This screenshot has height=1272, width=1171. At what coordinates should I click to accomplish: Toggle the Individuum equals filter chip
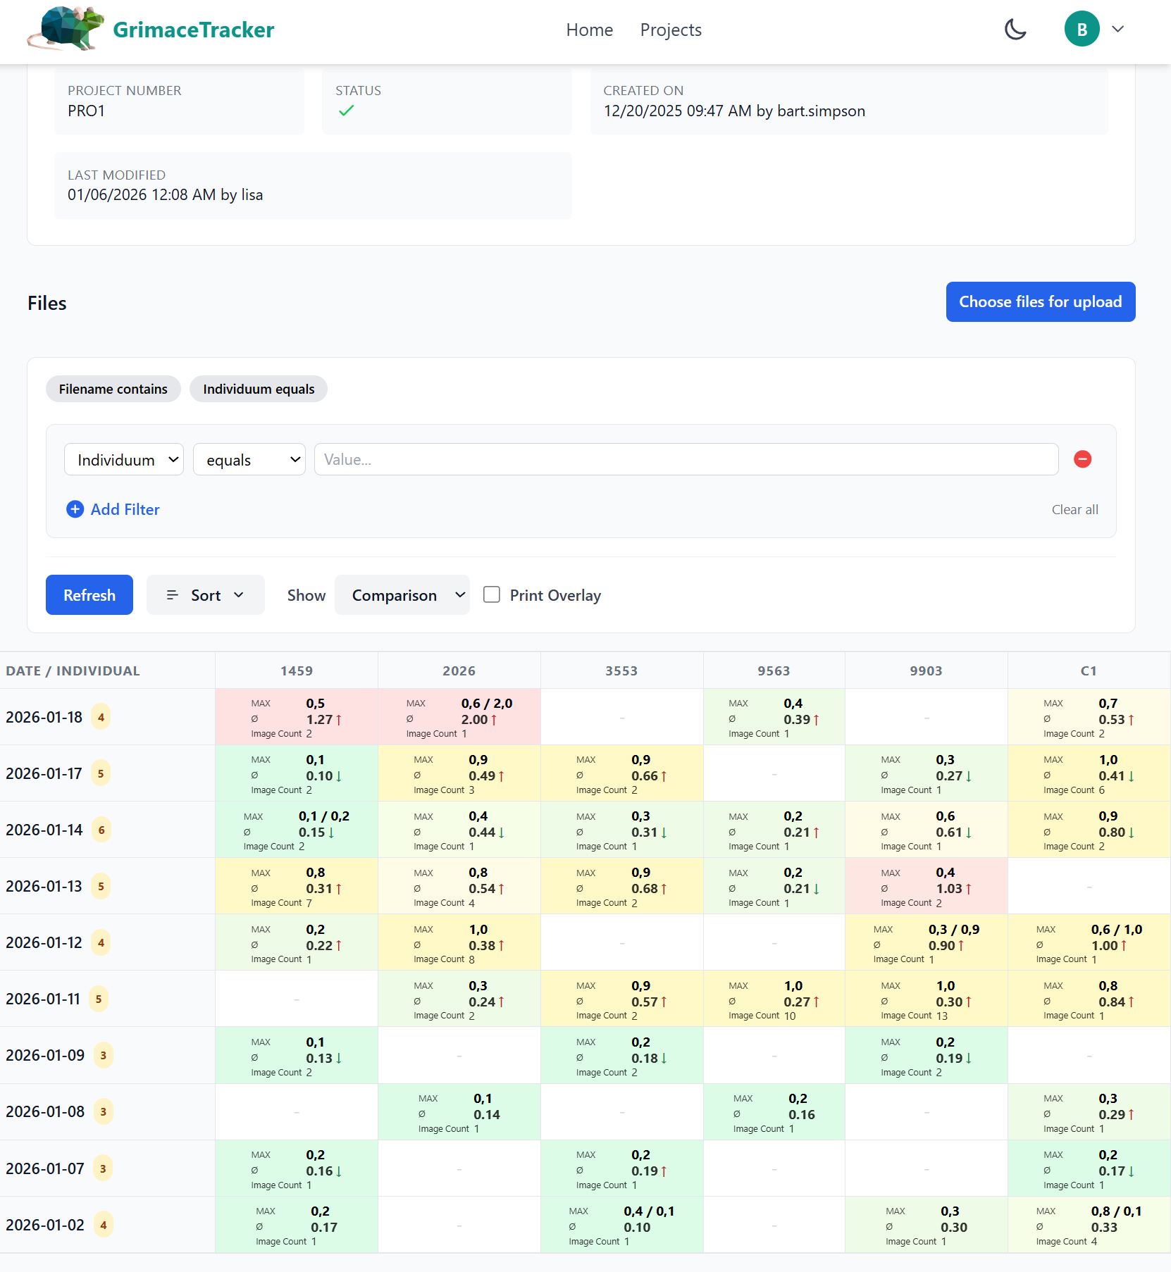click(259, 389)
